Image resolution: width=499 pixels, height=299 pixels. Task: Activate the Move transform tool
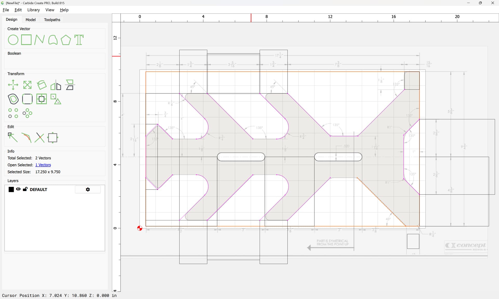[13, 85]
